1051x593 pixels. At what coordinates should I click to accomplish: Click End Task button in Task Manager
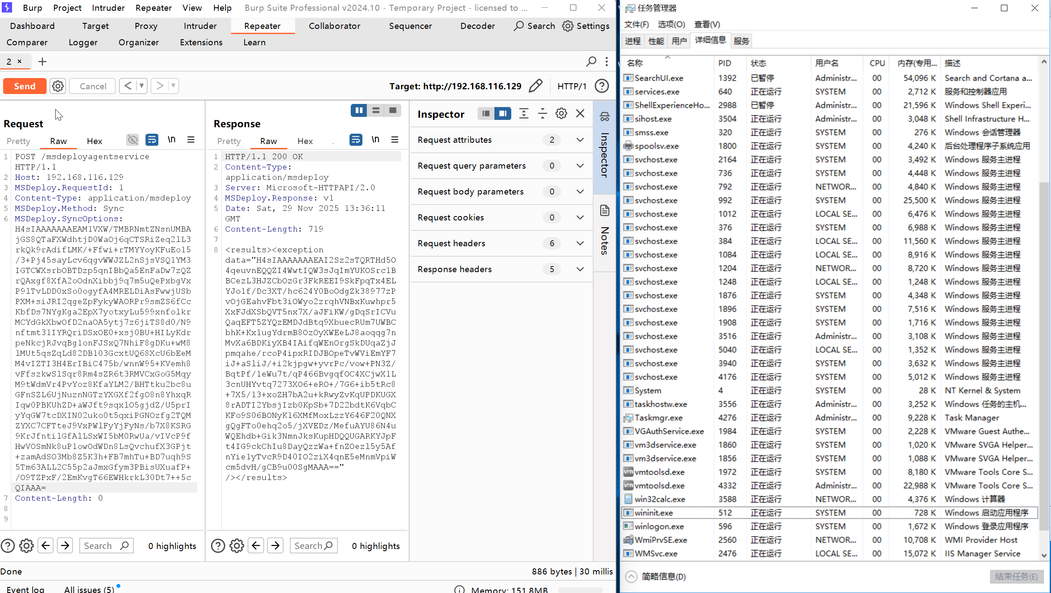pyautogui.click(x=1016, y=577)
